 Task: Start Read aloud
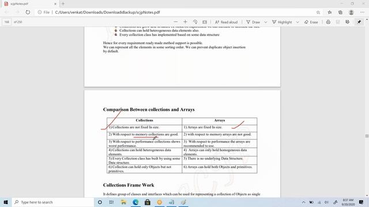tap(227, 22)
